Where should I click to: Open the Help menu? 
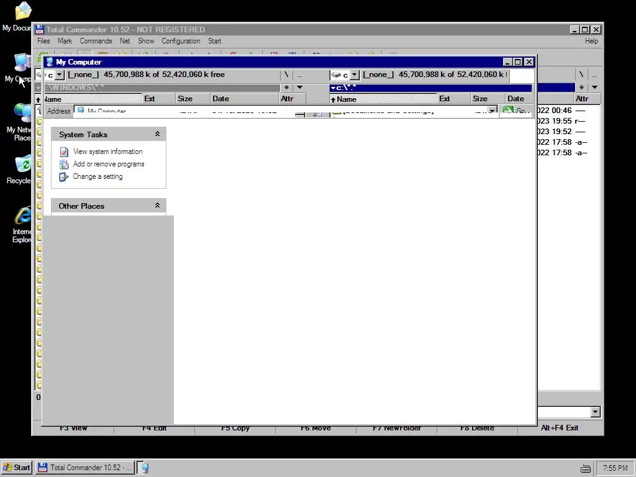pos(591,41)
